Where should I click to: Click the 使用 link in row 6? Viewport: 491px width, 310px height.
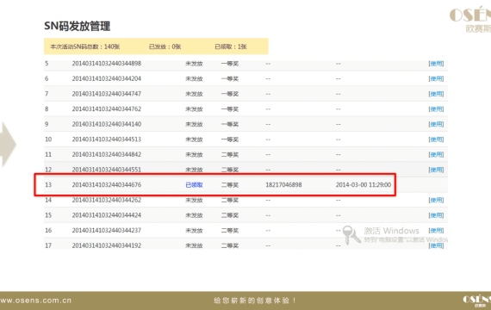click(x=436, y=78)
